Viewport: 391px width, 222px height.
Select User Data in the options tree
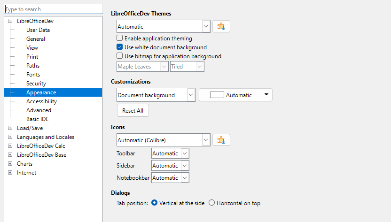point(38,30)
